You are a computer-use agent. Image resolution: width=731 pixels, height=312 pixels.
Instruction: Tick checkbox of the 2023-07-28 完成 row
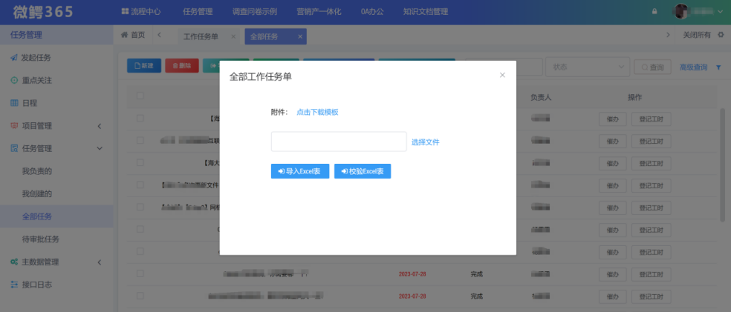tap(140, 273)
